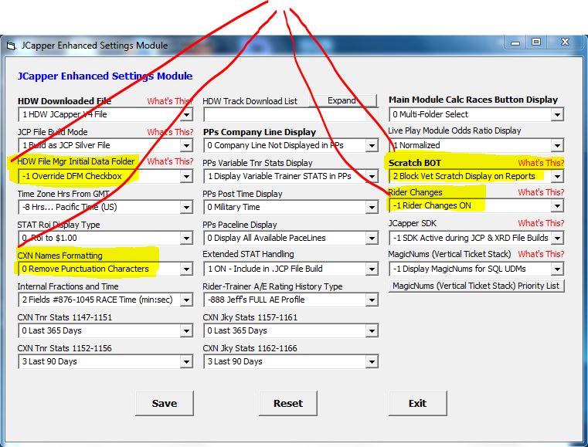Image resolution: width=588 pixels, height=447 pixels.
Task: Click What's This for HDW Downloaded File
Action: coord(170,101)
